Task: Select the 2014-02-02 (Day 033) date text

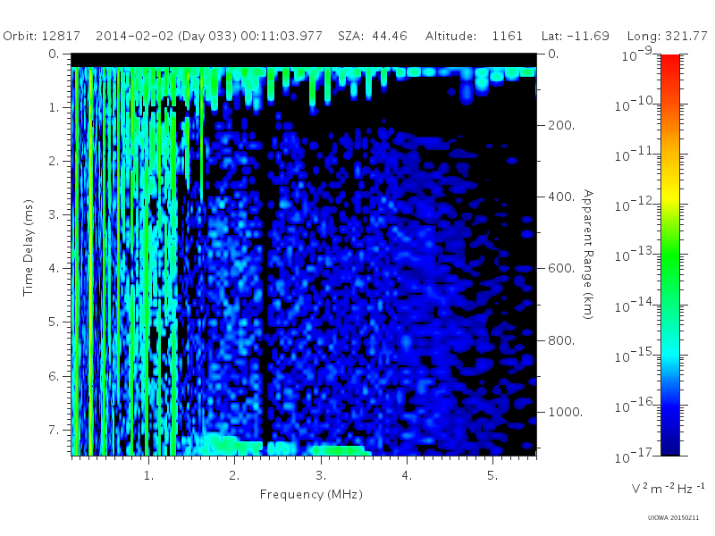Action: pos(166,36)
